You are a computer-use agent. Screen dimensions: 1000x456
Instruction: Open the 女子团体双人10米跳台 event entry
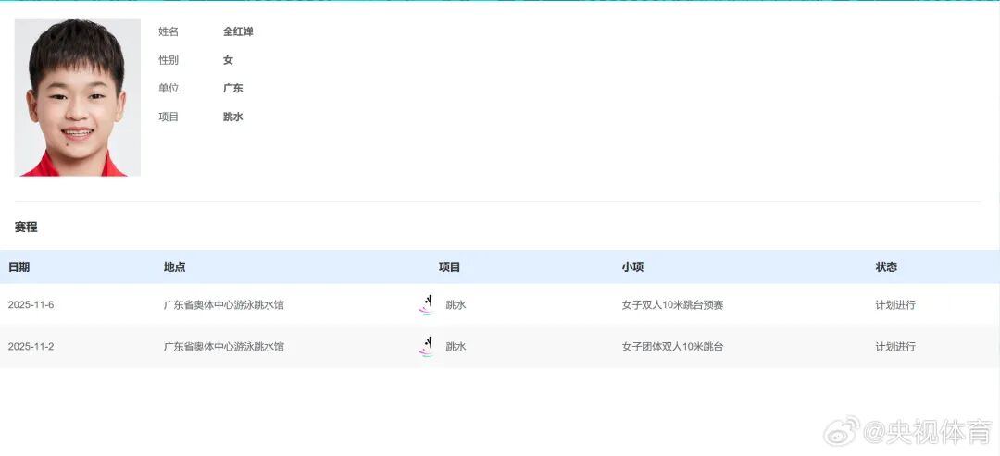tap(672, 347)
